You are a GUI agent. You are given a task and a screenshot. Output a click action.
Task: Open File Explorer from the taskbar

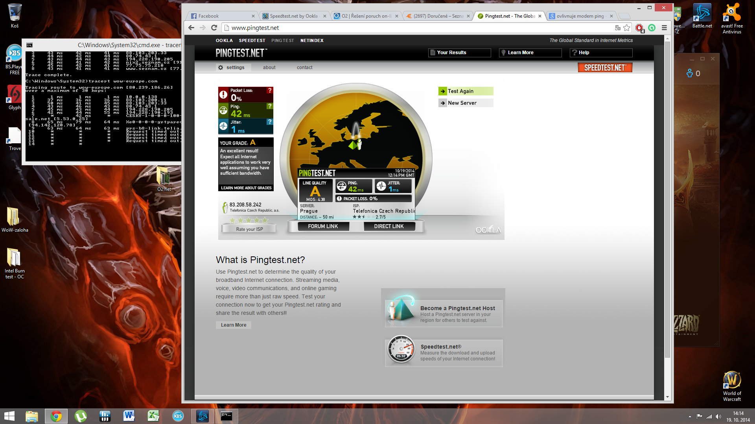(x=32, y=416)
